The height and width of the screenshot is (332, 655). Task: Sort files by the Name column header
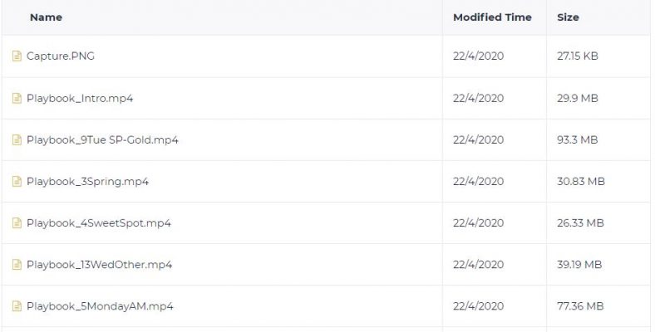pos(46,17)
